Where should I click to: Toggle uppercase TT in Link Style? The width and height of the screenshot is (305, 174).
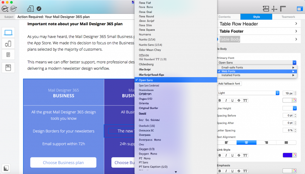[245, 155]
